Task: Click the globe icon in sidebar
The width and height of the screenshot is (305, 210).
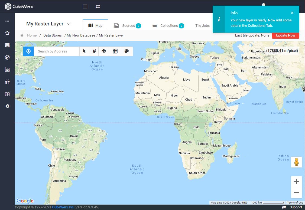Action: coord(7,57)
